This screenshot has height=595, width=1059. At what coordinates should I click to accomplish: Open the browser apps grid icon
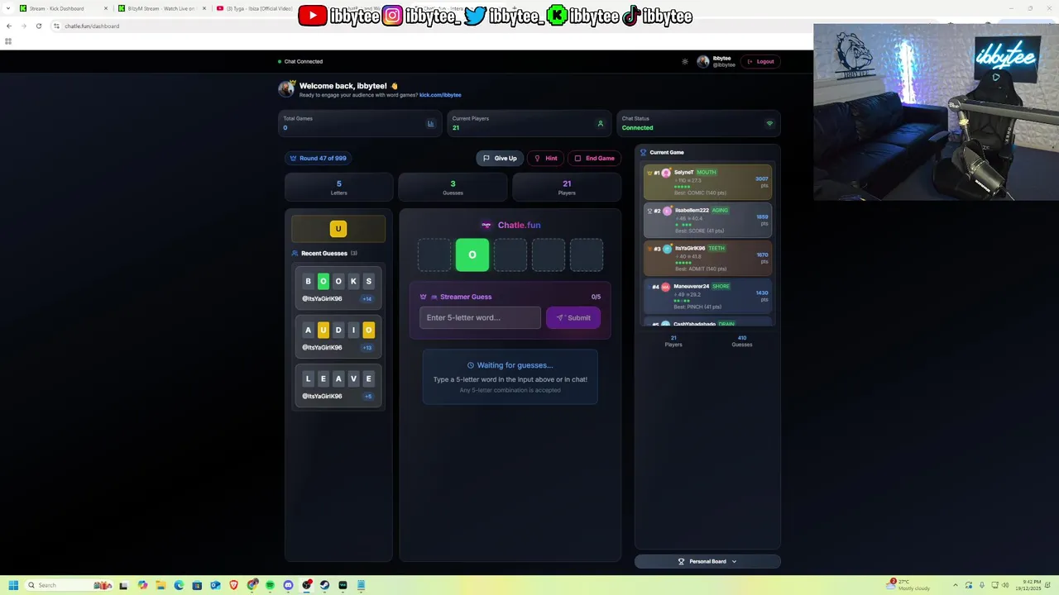point(8,40)
